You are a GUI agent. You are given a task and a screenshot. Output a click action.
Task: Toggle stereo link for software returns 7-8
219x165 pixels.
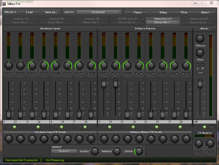(x=180, y=127)
